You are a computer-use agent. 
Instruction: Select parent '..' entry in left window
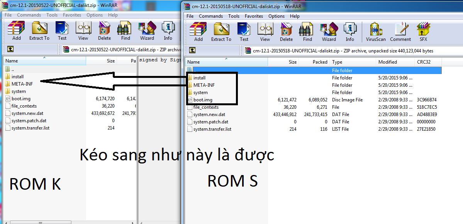click(x=9, y=69)
